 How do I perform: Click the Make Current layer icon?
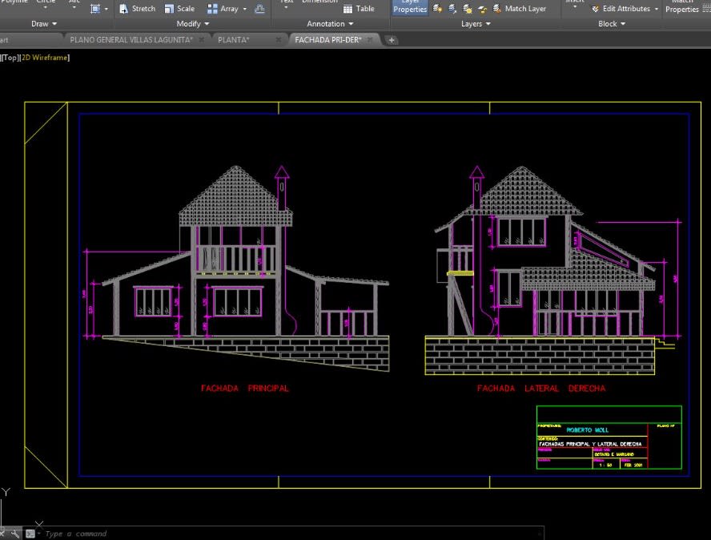pyautogui.click(x=437, y=8)
